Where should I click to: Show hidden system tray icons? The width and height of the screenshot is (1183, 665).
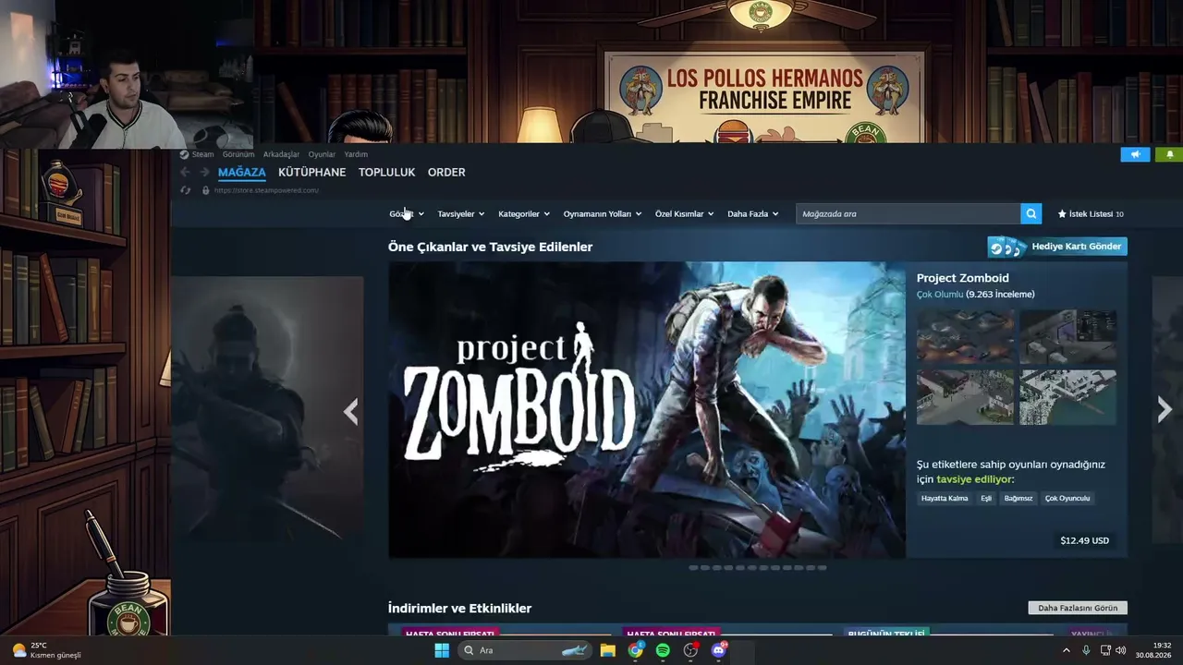point(1066,650)
